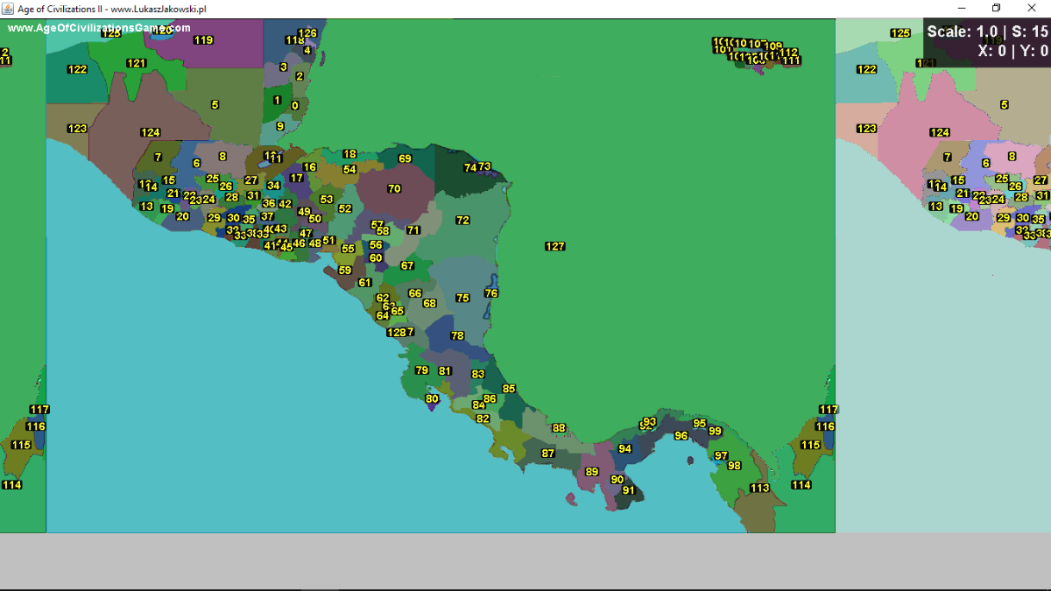Select province label 72
The image size is (1051, 591).
462,220
